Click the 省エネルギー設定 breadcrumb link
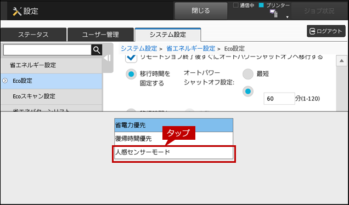The image size is (349, 205). pyautogui.click(x=190, y=48)
